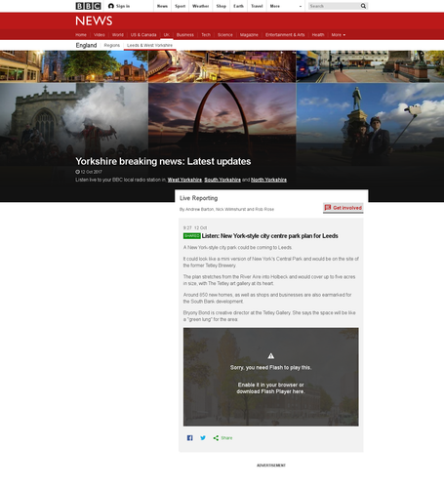
Task: Focus the Search input field
Action: click(334, 6)
